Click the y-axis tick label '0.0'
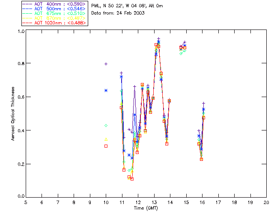The image size is (274, 219). (x=21, y=196)
